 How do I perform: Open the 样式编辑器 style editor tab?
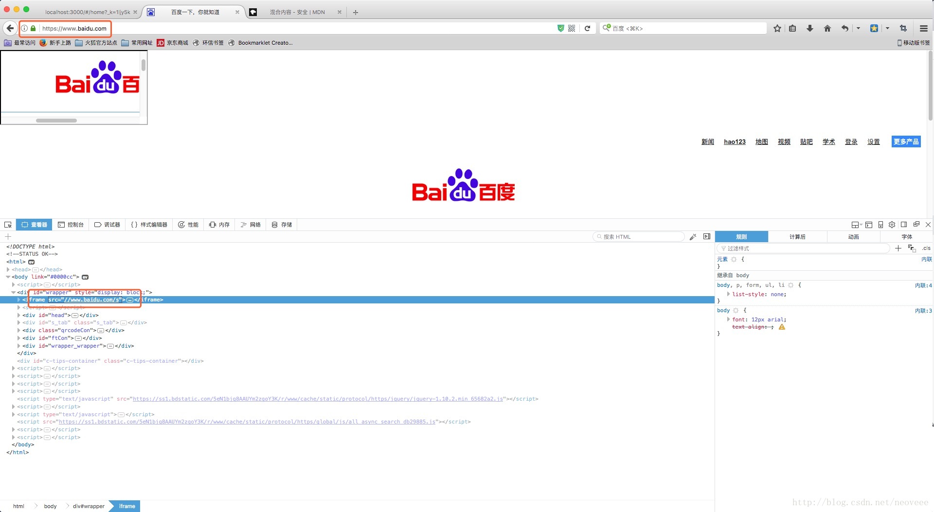tap(149, 225)
